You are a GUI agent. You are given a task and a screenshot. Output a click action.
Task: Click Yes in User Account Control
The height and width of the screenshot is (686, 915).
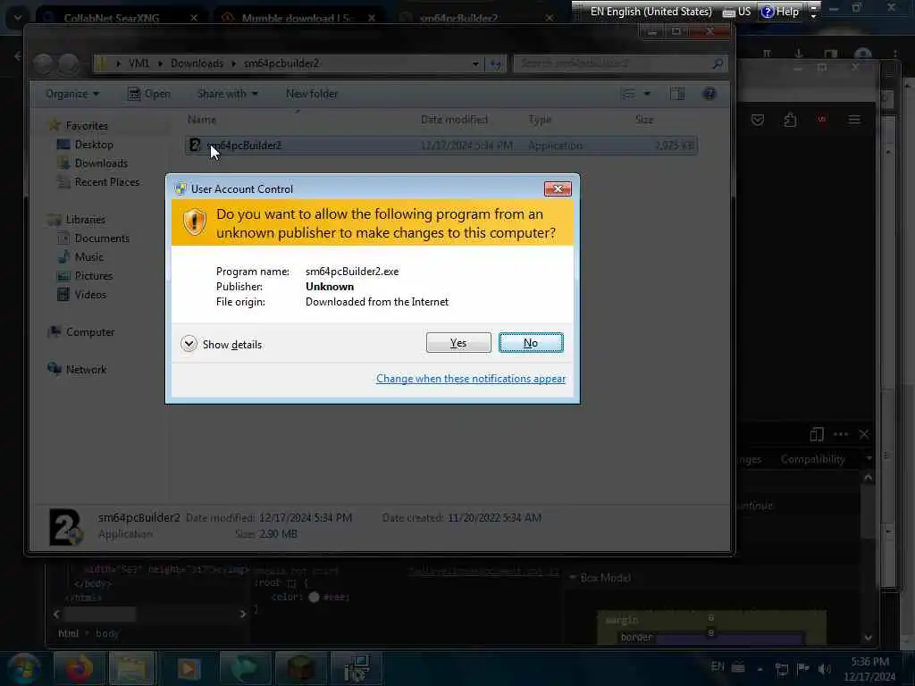click(458, 343)
